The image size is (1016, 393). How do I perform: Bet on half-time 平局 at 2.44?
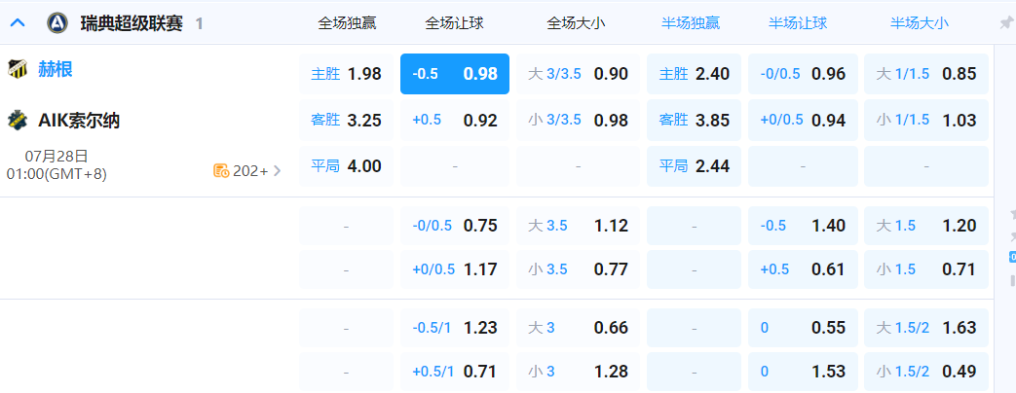pyautogui.click(x=694, y=166)
